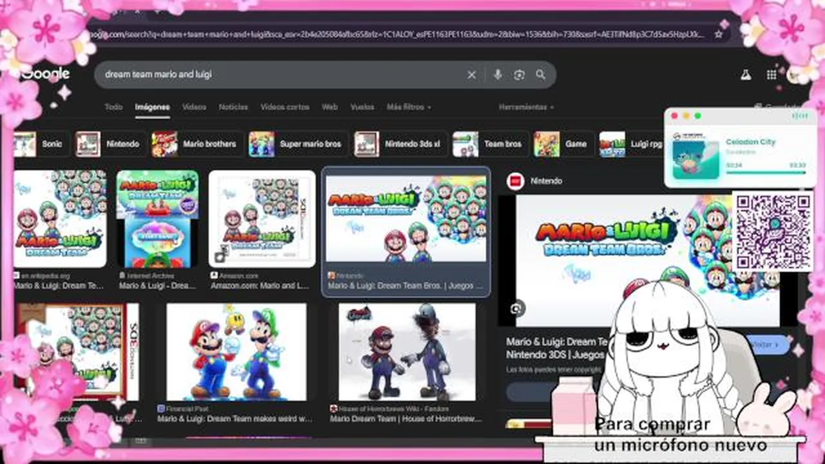Open the House of Horrorbrews Wiki image
825x464 pixels.
[x=407, y=352]
